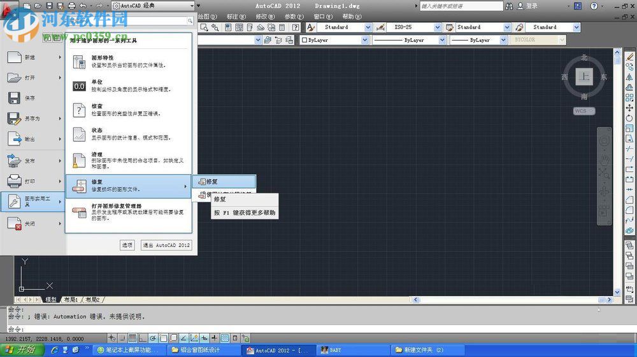Click the Plot printer quick-access icon
This screenshot has width=637, height=357.
(72, 6)
